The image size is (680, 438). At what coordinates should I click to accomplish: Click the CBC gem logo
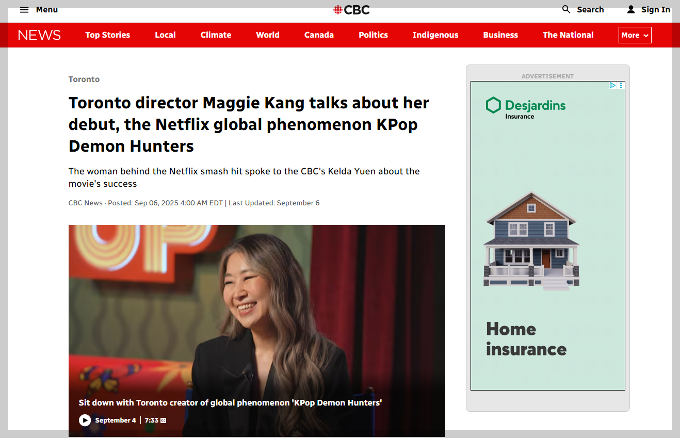(x=338, y=10)
